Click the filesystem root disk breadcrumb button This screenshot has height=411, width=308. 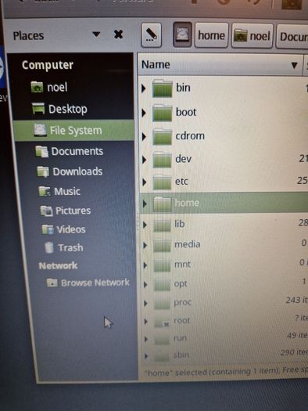coord(182,34)
